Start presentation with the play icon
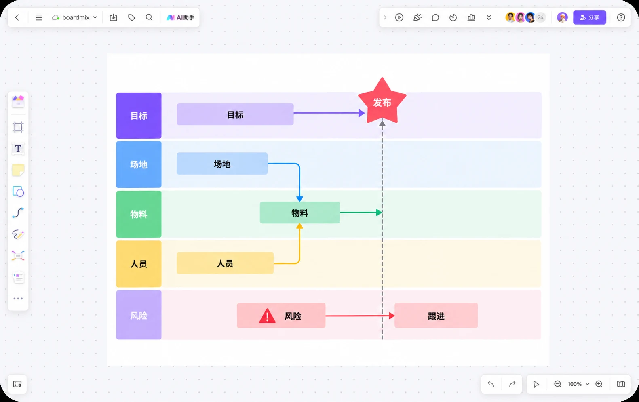 coord(399,17)
